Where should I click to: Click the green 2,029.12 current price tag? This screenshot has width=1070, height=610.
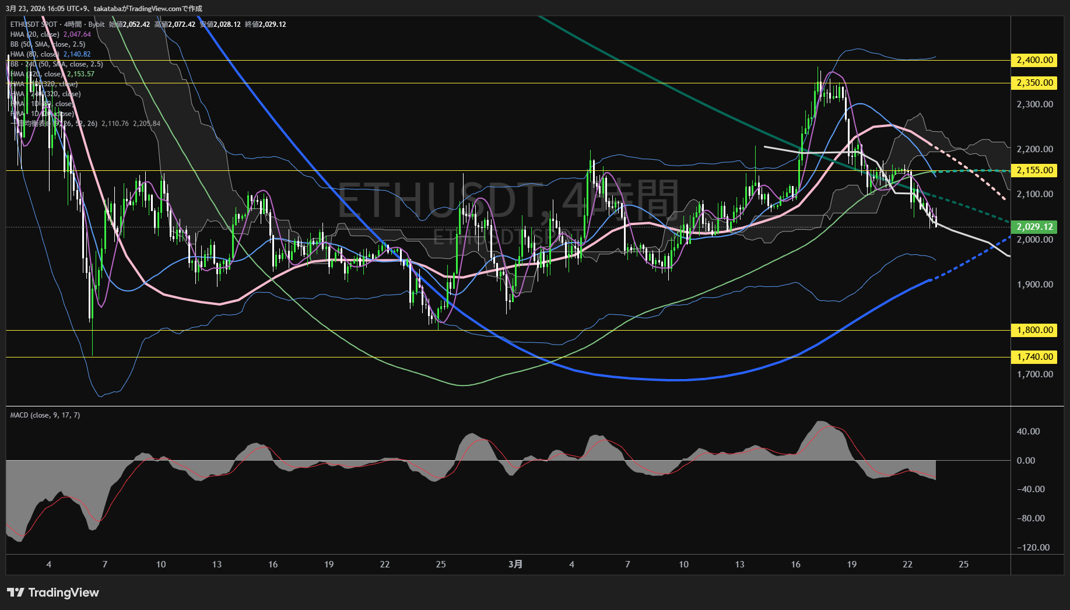pos(1034,227)
